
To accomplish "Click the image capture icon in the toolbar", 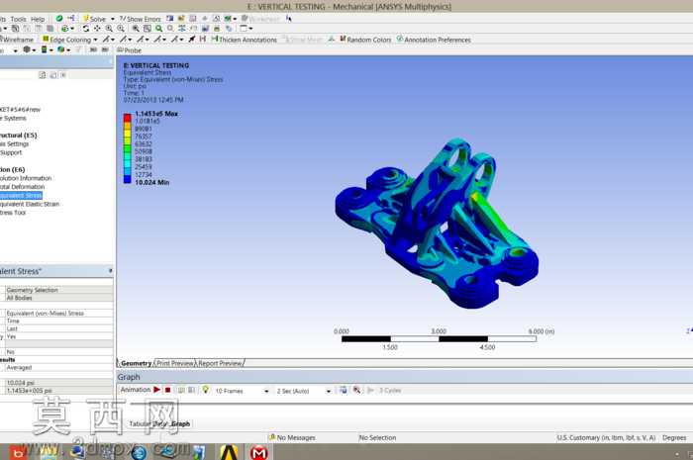I will pos(205,29).
